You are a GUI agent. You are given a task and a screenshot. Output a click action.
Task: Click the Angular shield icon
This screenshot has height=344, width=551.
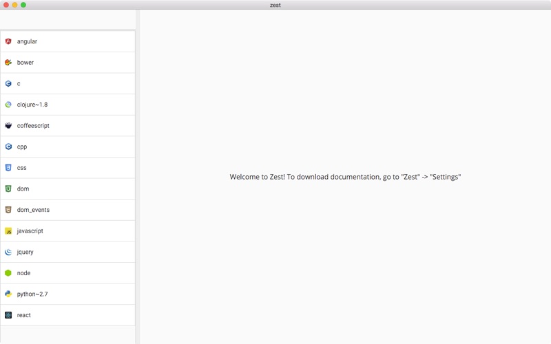pyautogui.click(x=8, y=41)
